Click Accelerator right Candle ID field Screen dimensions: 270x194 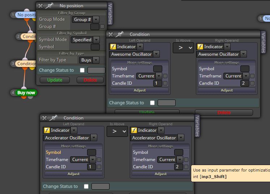click(179, 167)
